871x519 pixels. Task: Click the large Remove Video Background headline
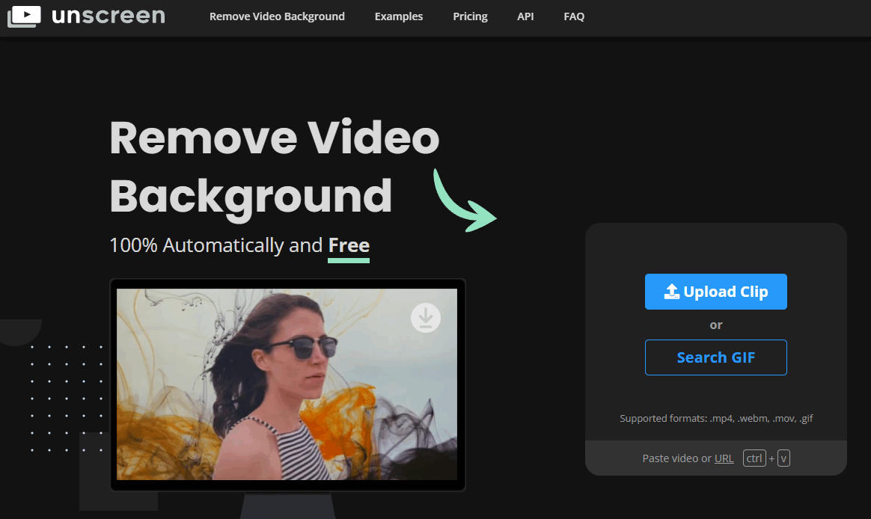tap(274, 167)
